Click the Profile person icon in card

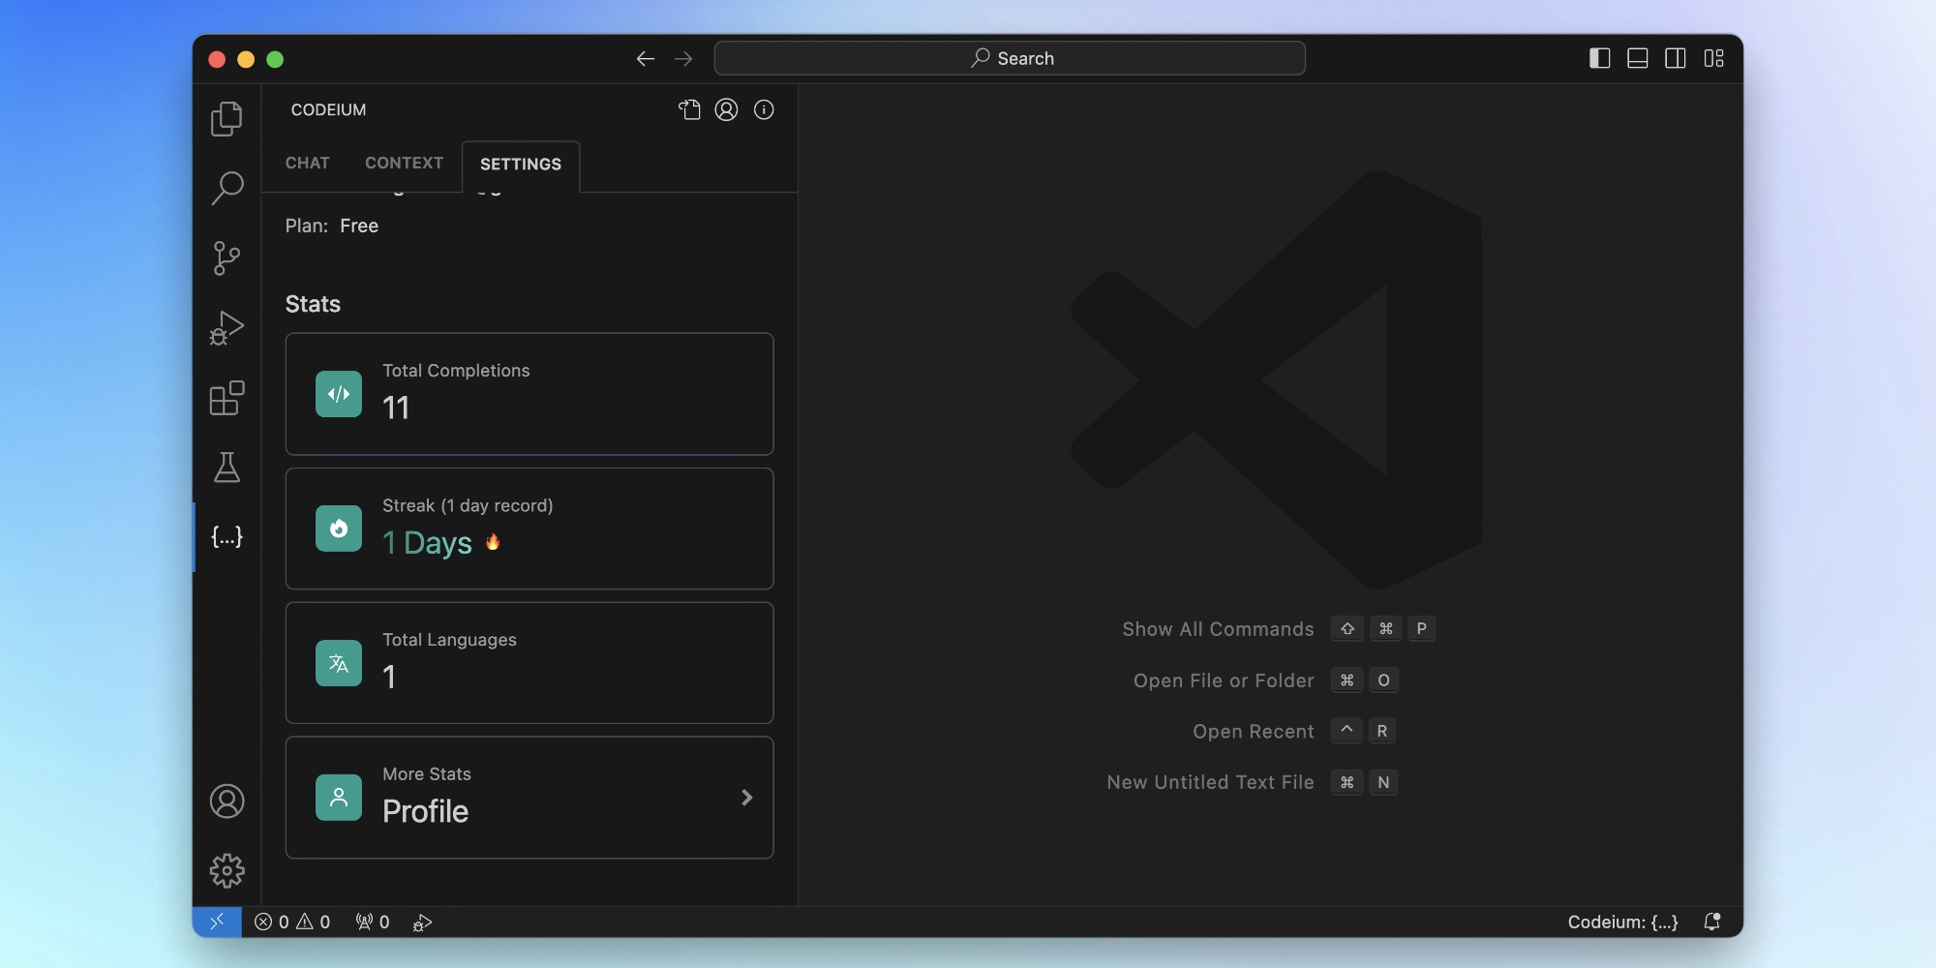pyautogui.click(x=339, y=798)
